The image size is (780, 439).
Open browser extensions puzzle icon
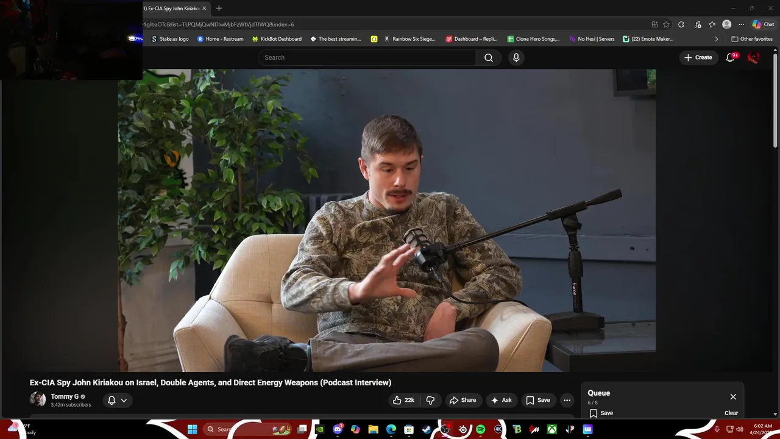tap(681, 24)
